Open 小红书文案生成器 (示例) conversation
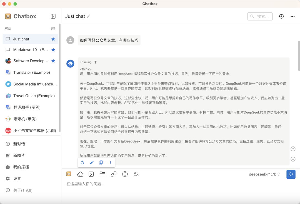 click(x=31, y=131)
